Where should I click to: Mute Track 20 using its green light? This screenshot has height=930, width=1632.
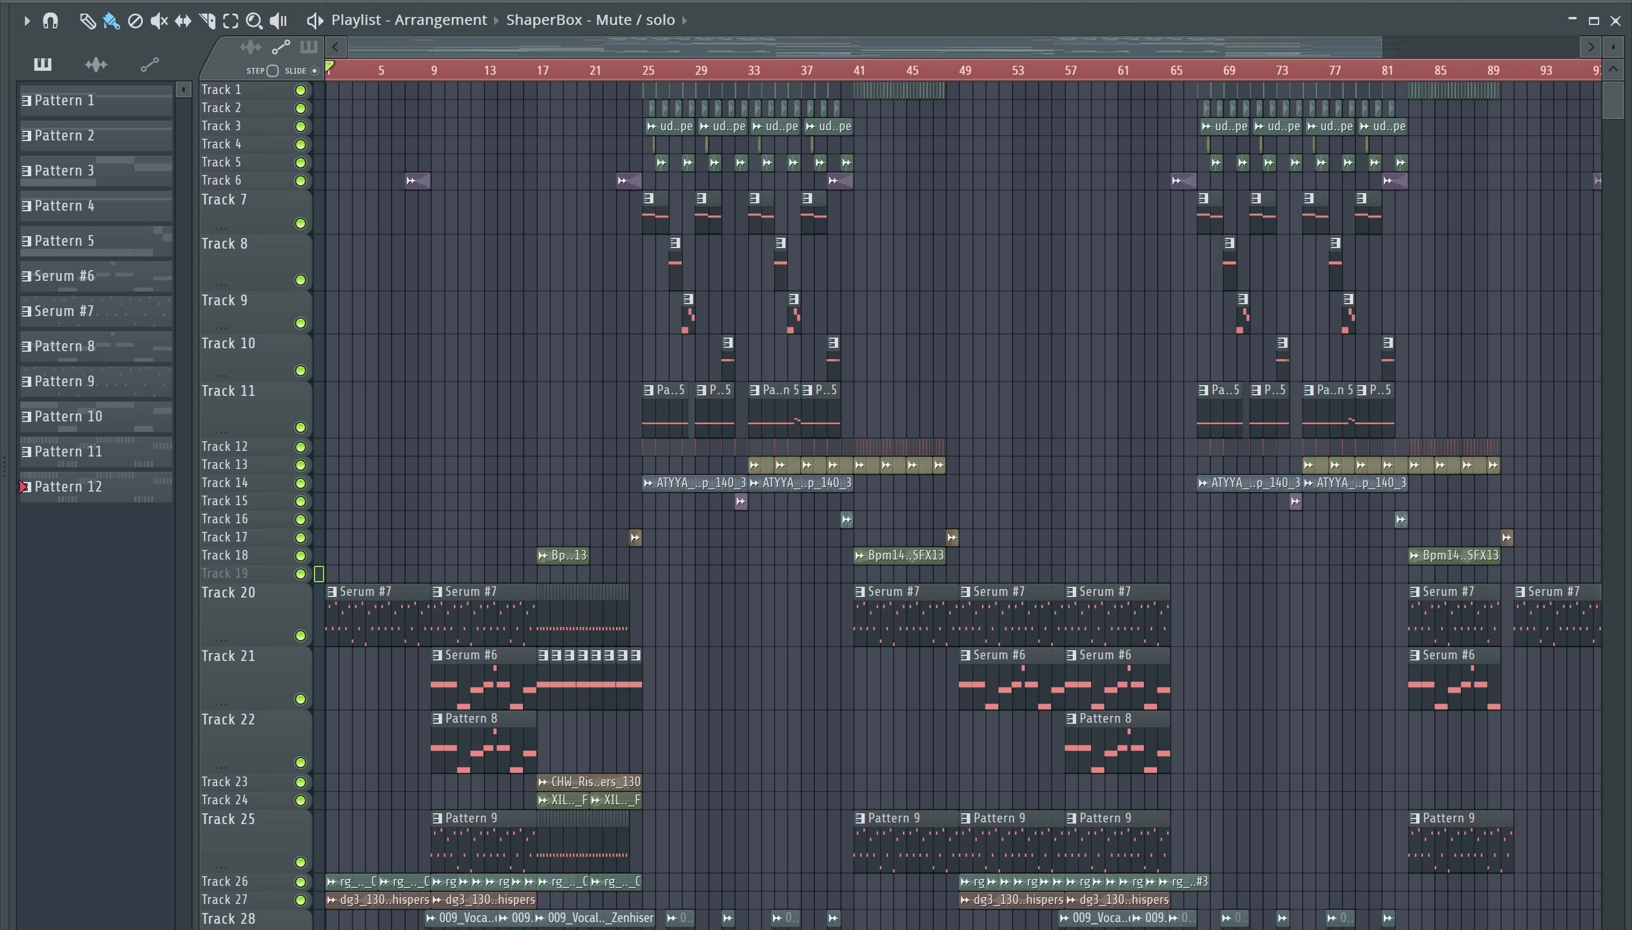click(x=300, y=635)
